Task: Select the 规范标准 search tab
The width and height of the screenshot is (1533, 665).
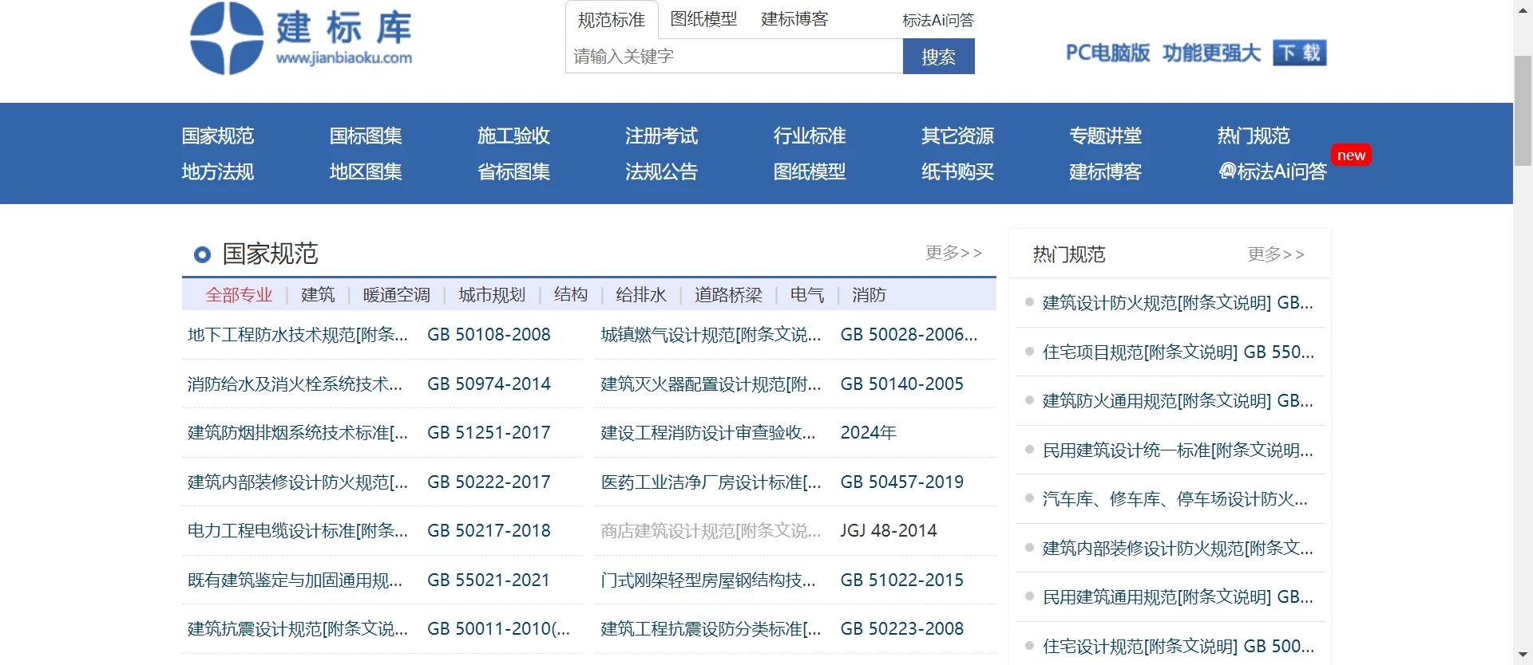Action: pyautogui.click(x=611, y=20)
